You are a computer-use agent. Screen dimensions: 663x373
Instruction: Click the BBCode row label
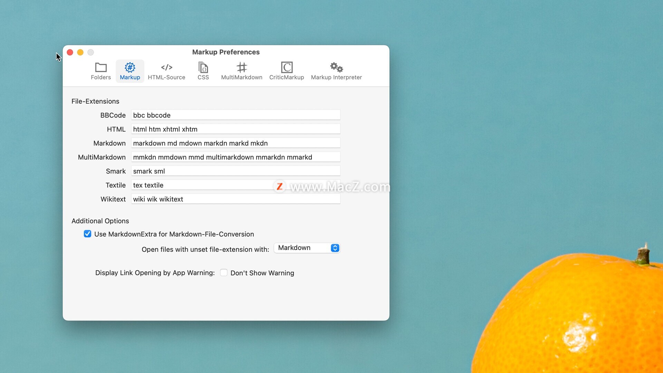pos(113,115)
